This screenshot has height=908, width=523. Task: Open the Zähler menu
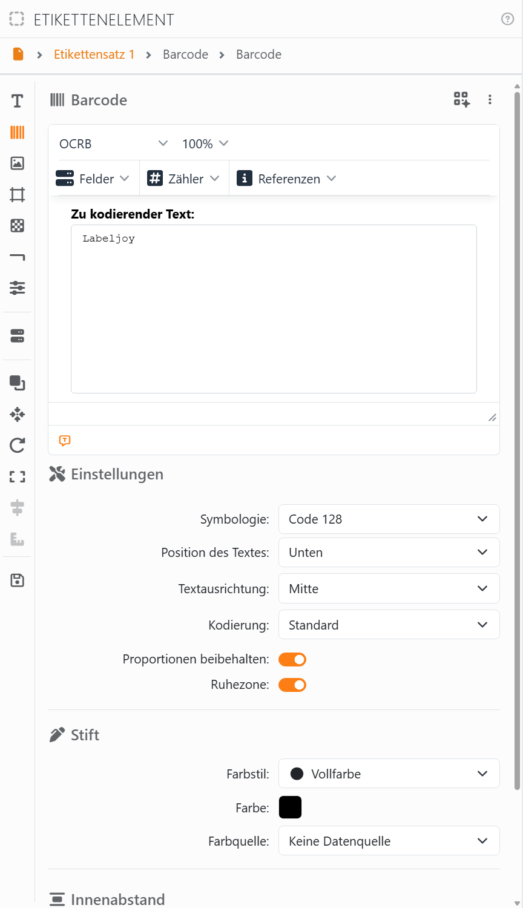[183, 179]
